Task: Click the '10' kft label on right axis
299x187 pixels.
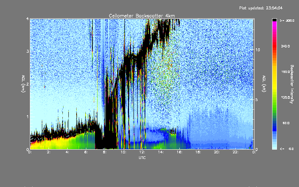Action: [x=258, y=50]
